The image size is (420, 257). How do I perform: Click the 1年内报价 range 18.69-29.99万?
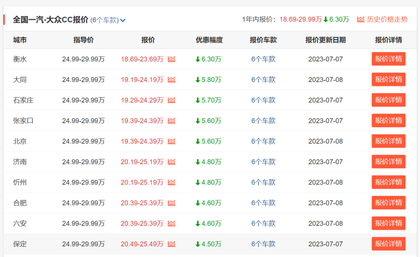(301, 19)
